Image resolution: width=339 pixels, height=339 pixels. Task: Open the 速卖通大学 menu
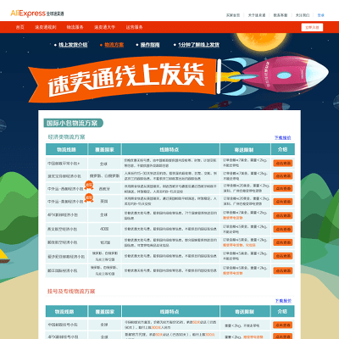coord(104,27)
